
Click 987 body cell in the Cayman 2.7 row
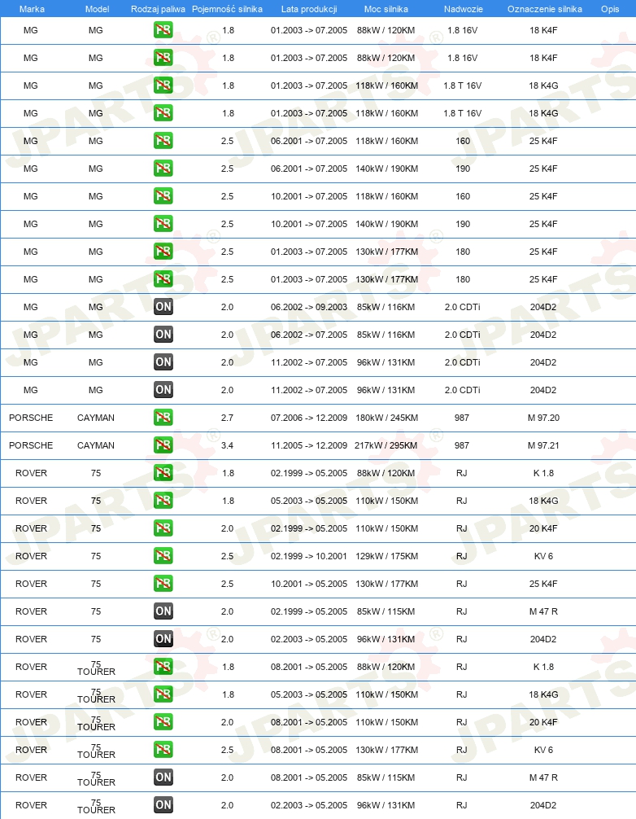pyautogui.click(x=462, y=418)
